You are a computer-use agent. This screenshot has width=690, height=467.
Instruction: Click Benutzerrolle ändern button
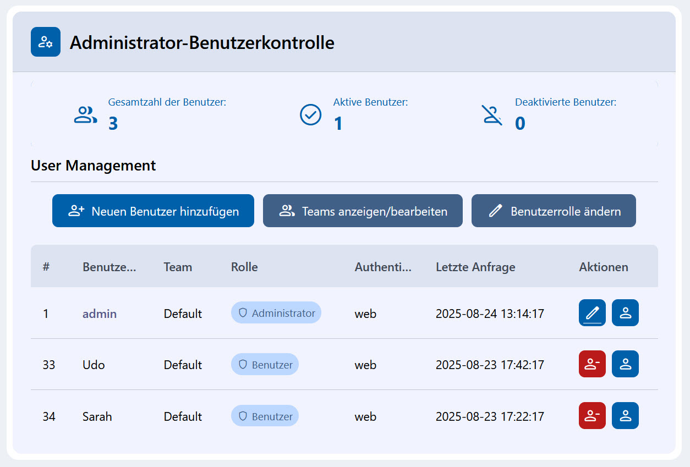point(554,211)
